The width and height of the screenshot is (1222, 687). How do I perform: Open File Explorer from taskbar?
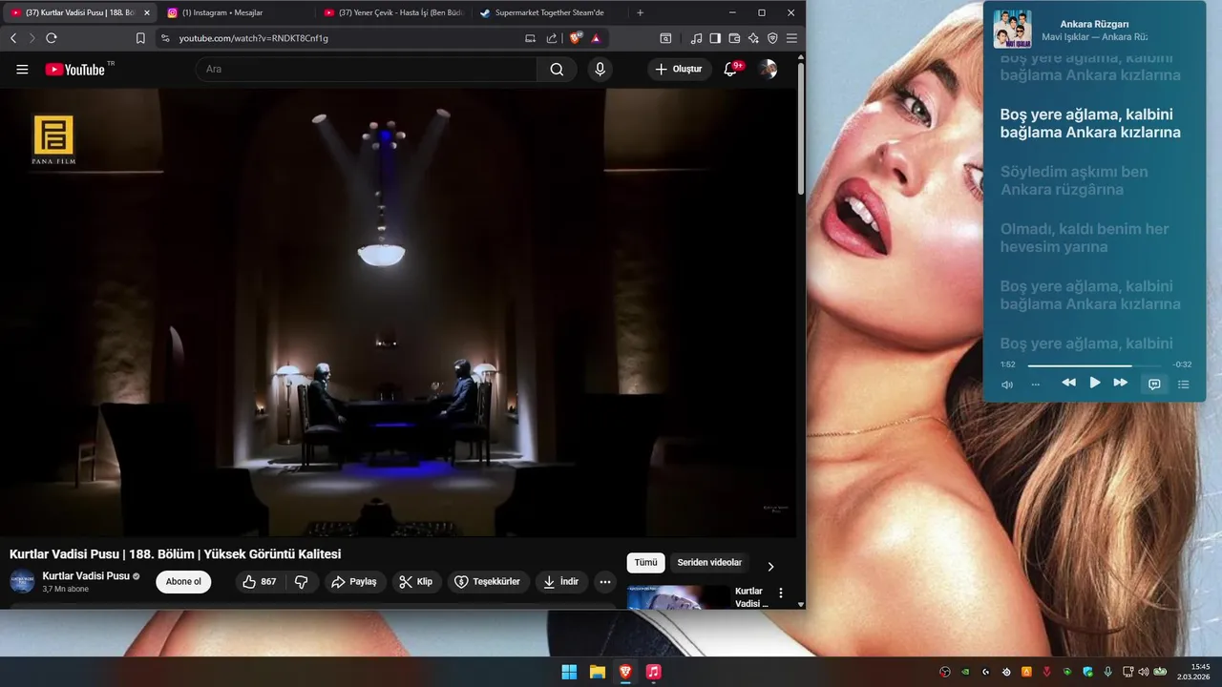point(598,672)
